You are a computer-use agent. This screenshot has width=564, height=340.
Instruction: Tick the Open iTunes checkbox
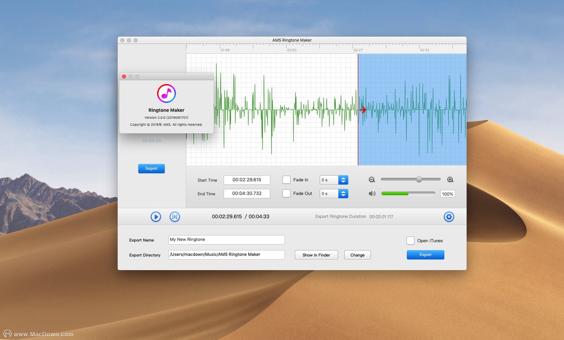(410, 241)
